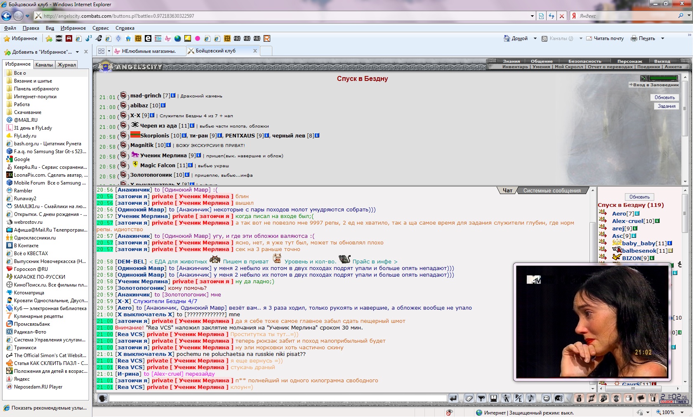Click the filter funnel icon in chat toolbar
The height and width of the screenshot is (417, 693).
point(481,398)
